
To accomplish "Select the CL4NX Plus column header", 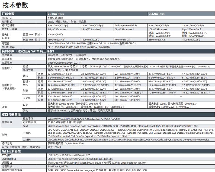I will pyautogui.click(x=56, y=14).
